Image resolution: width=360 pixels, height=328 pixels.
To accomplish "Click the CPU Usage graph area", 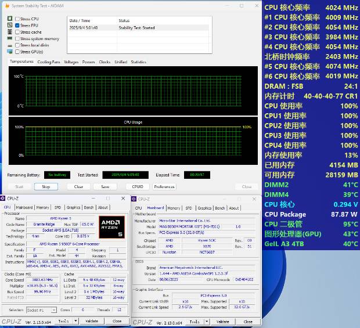I will 133,140.
